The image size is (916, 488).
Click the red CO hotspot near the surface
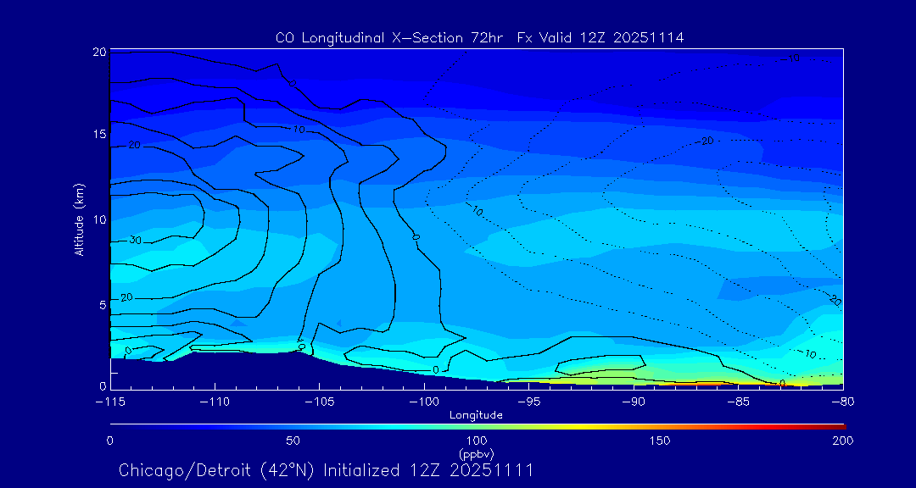coord(687,384)
